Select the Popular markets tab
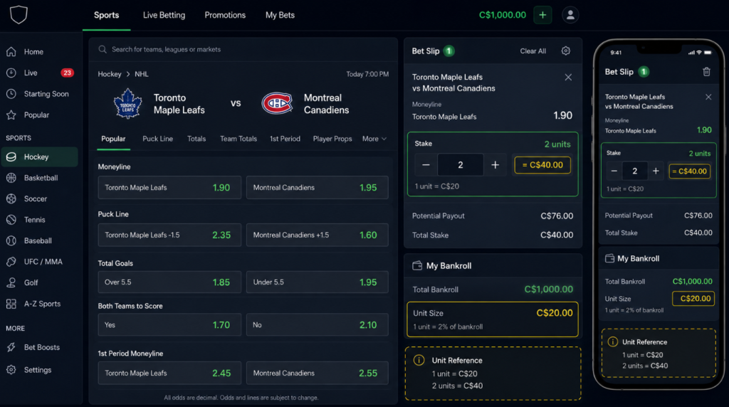 tap(113, 139)
